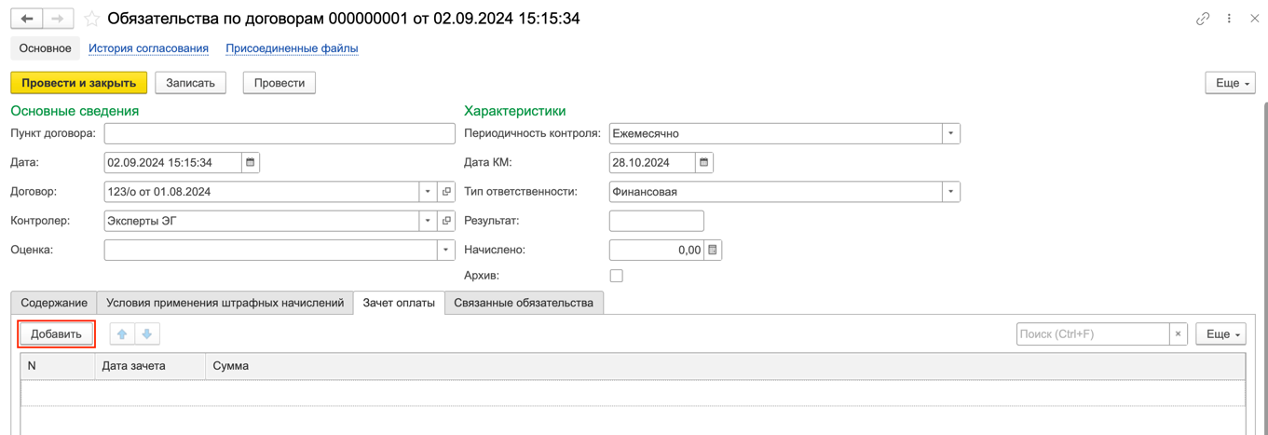Expand Тип ответственности dropdown
This screenshot has height=435, width=1268.
tap(950, 192)
